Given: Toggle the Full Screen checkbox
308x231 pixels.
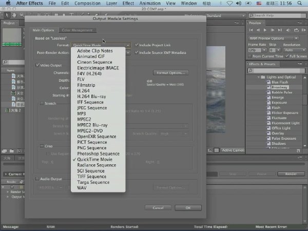Looking at the screenshot, I should (x=287, y=56).
